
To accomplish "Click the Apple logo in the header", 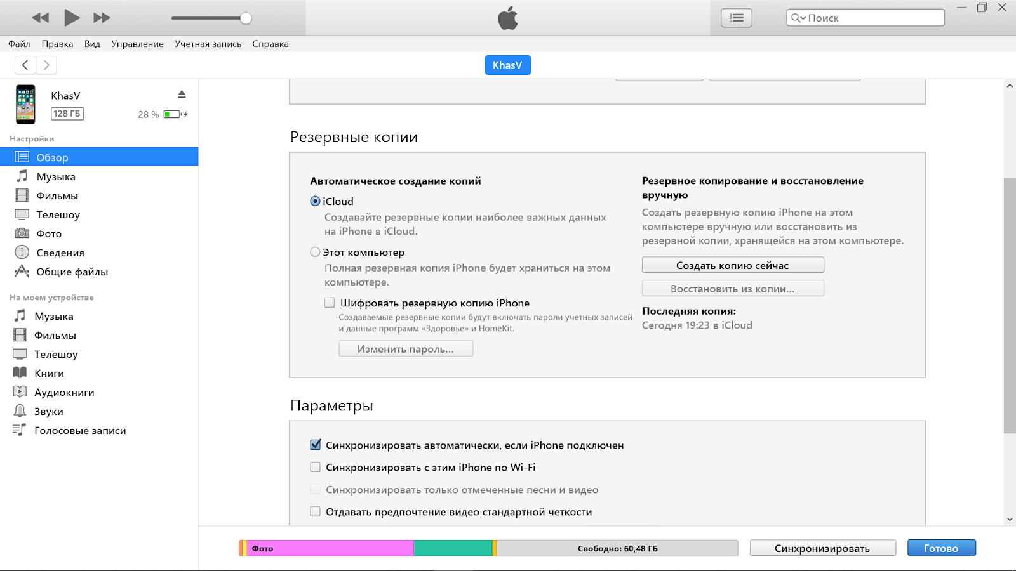I will 508,18.
